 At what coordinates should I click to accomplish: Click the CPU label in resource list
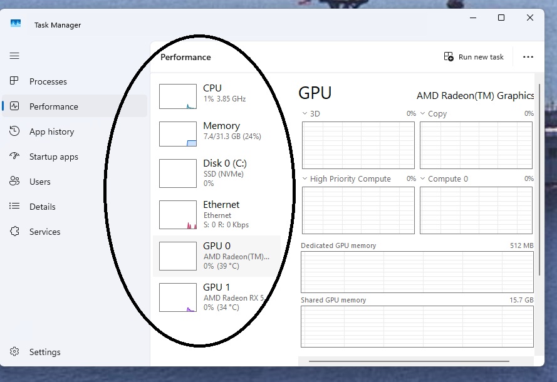pyautogui.click(x=212, y=88)
